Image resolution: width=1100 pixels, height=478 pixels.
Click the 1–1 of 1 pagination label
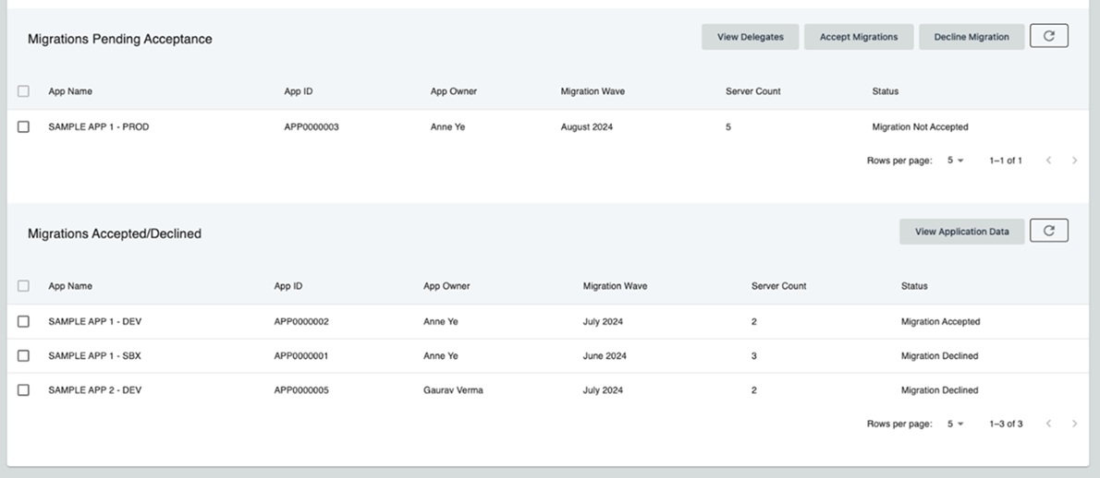point(1006,161)
